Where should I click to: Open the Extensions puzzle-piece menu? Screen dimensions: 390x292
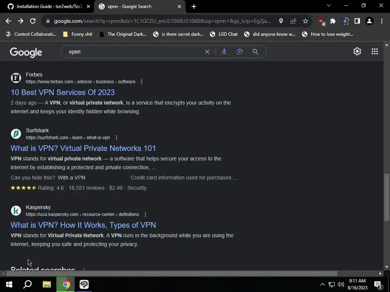[x=333, y=21]
